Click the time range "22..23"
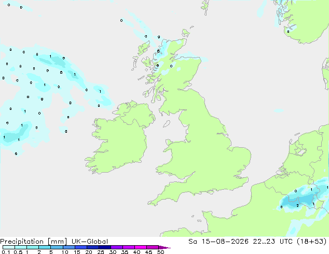 [264, 242]
